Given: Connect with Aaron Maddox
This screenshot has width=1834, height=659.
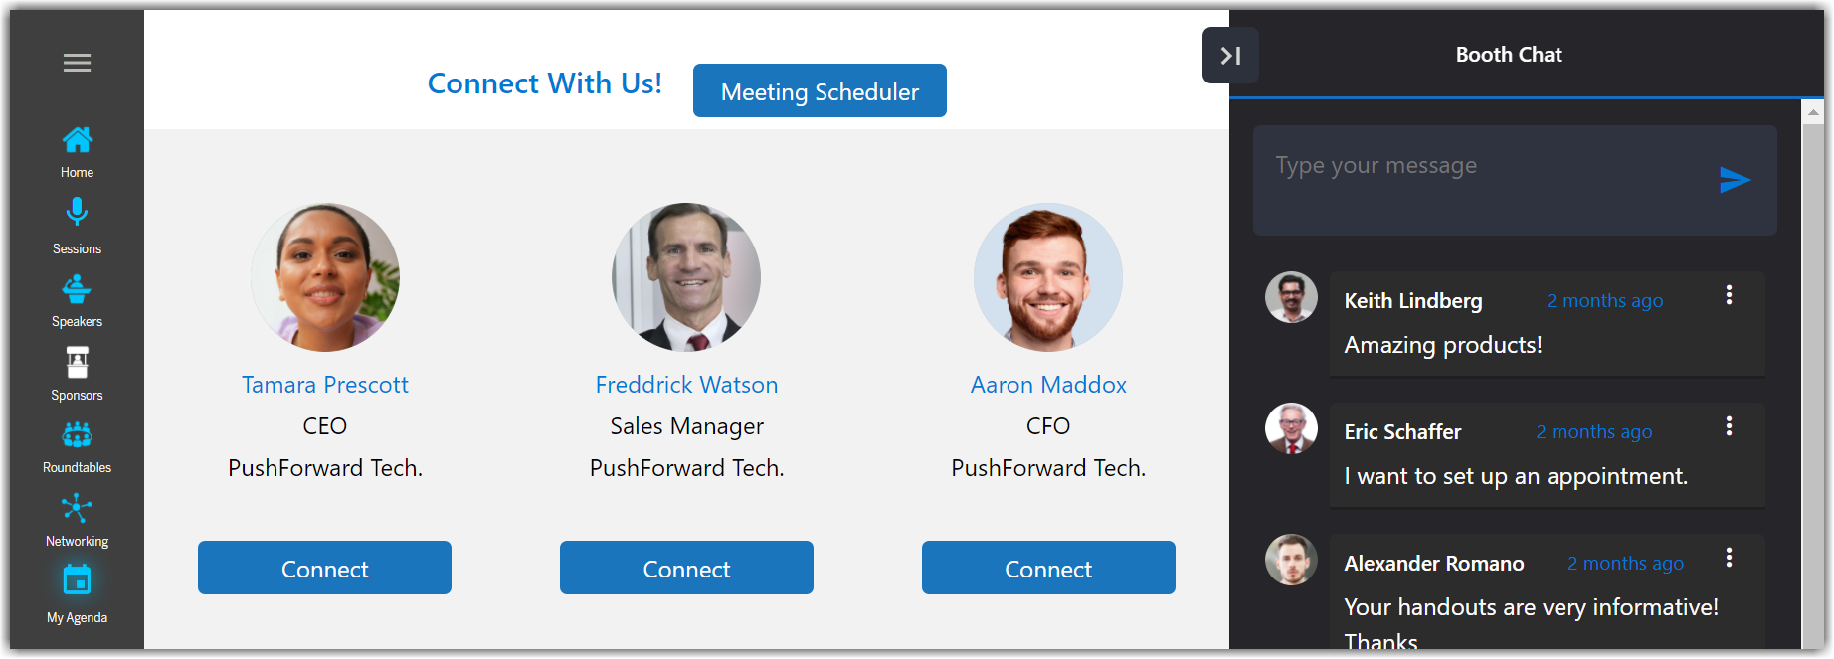Looking at the screenshot, I should click(x=1048, y=569).
